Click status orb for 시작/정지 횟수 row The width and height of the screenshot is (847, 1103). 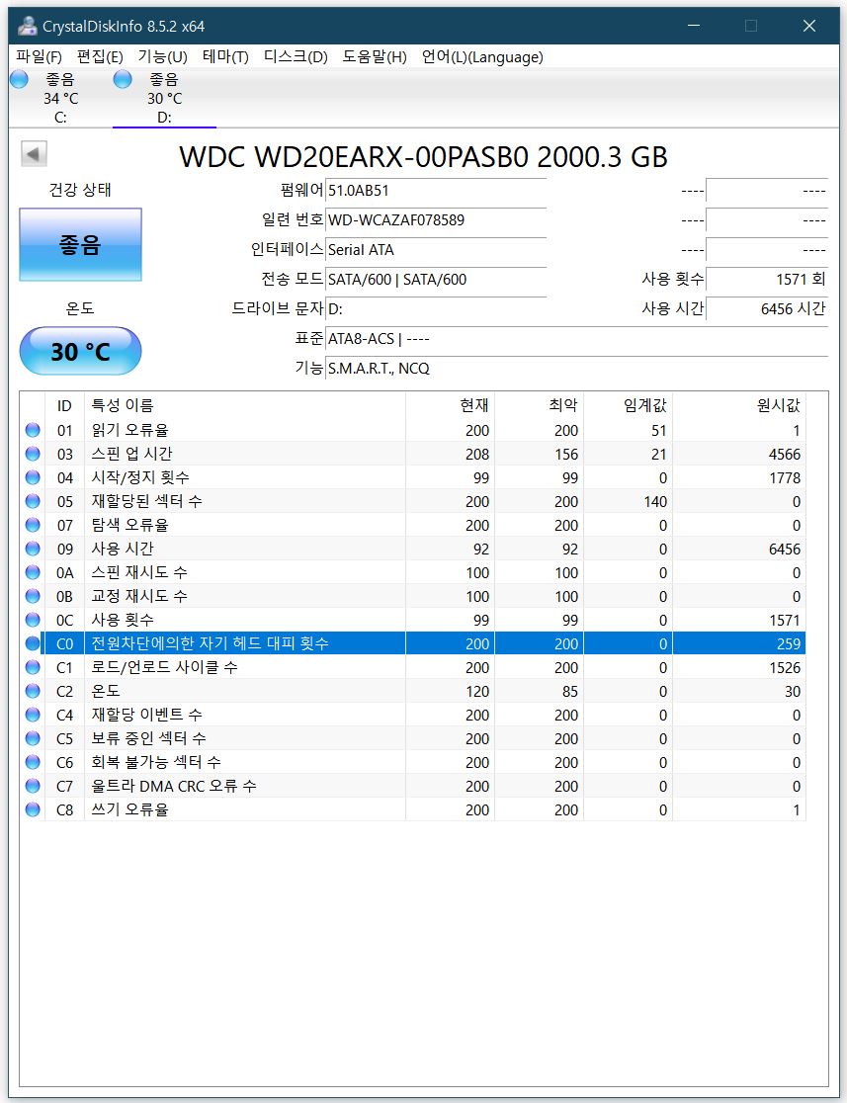point(33,477)
